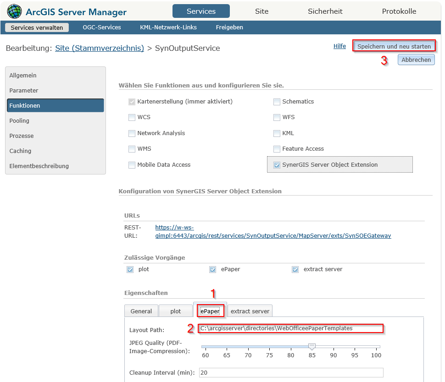This screenshot has width=445, height=382.
Task: Click the ArcGIS Server Manager globe logo
Action: (14, 11)
